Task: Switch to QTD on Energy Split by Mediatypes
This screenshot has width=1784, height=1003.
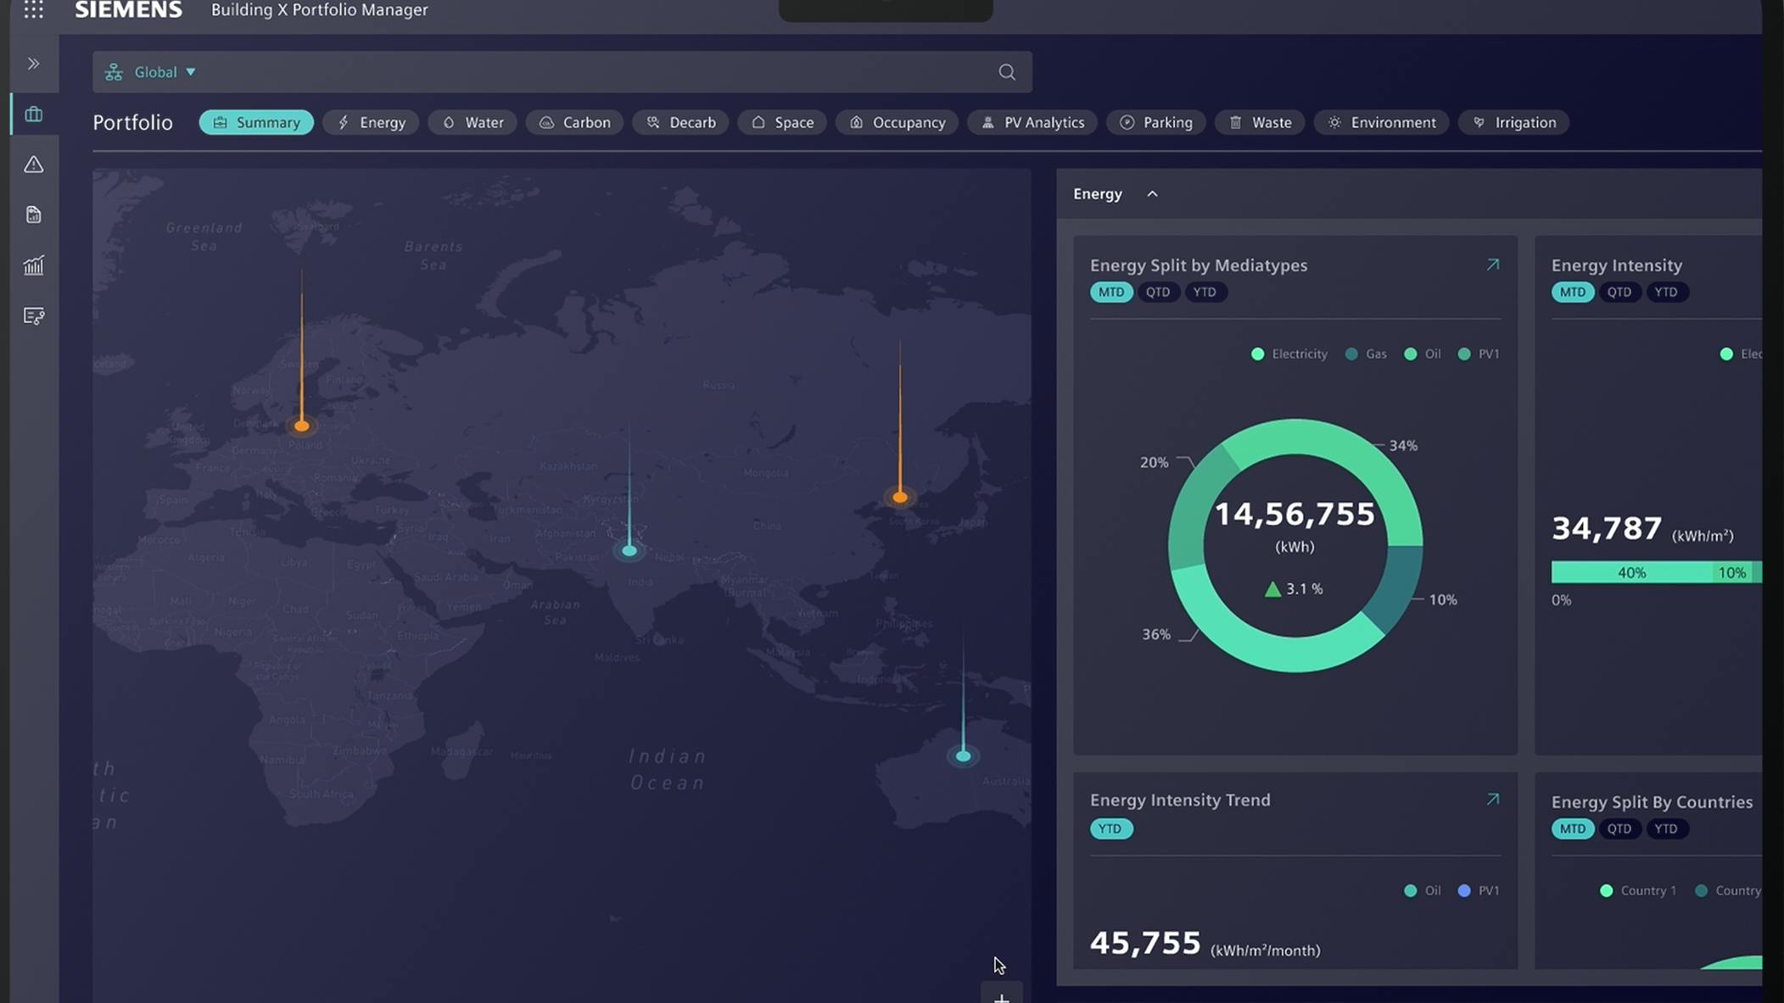Action: 1158,292
